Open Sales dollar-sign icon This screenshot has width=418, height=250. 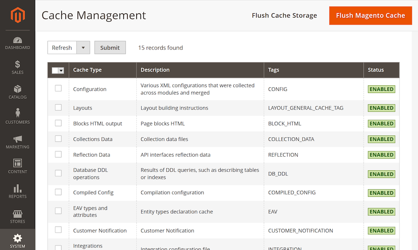[18, 65]
